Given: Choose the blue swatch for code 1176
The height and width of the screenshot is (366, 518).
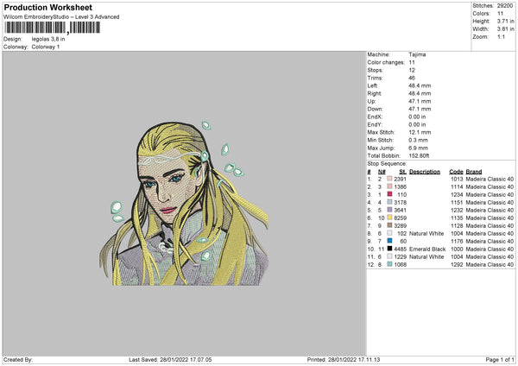Looking at the screenshot, I should pos(390,241).
